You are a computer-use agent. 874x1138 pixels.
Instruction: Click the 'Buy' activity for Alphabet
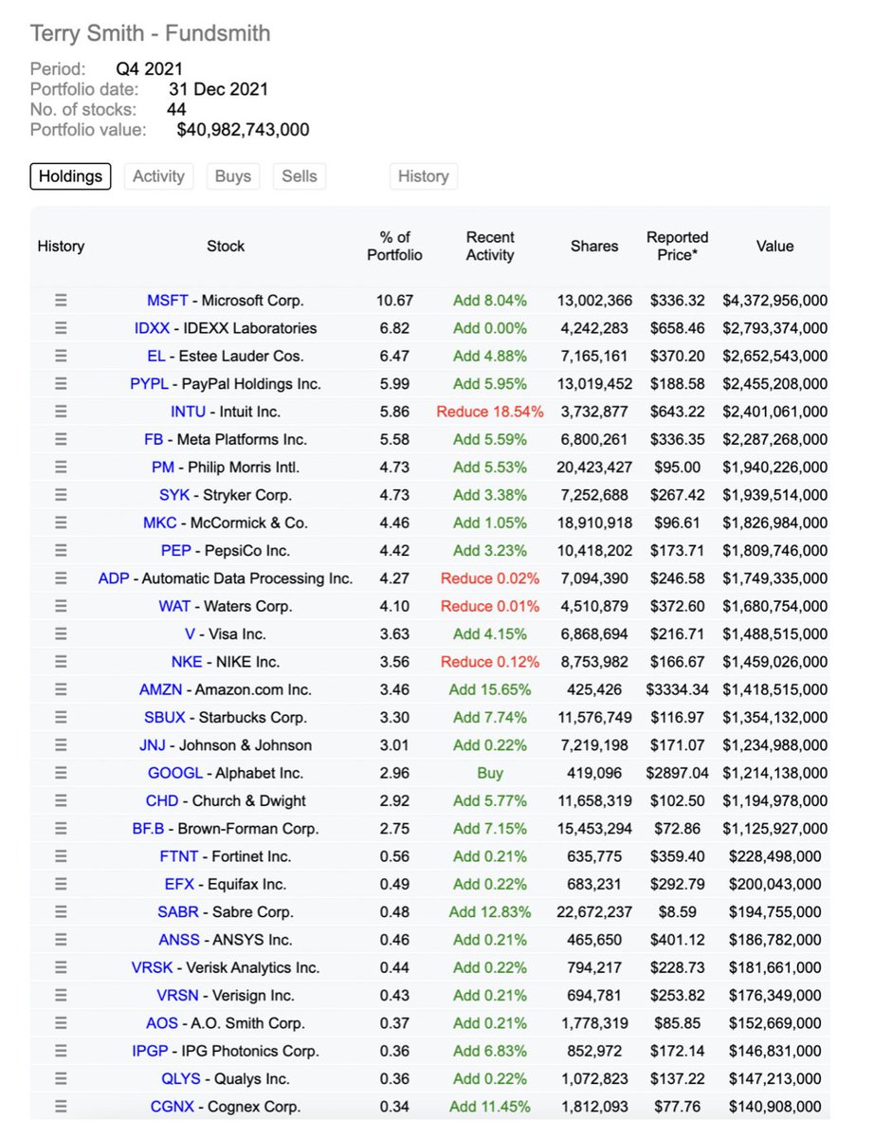490,774
